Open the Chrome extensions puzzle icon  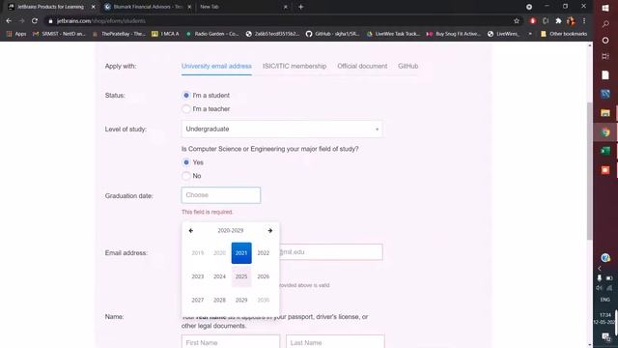pyautogui.click(x=558, y=21)
